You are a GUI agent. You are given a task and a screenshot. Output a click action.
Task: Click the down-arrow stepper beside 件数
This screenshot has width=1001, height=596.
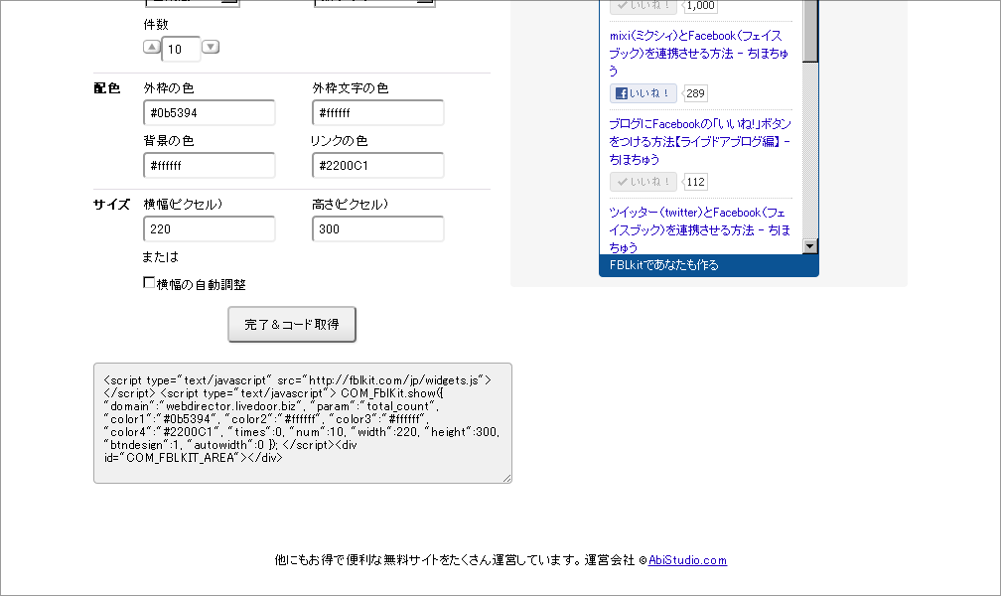[x=211, y=47]
